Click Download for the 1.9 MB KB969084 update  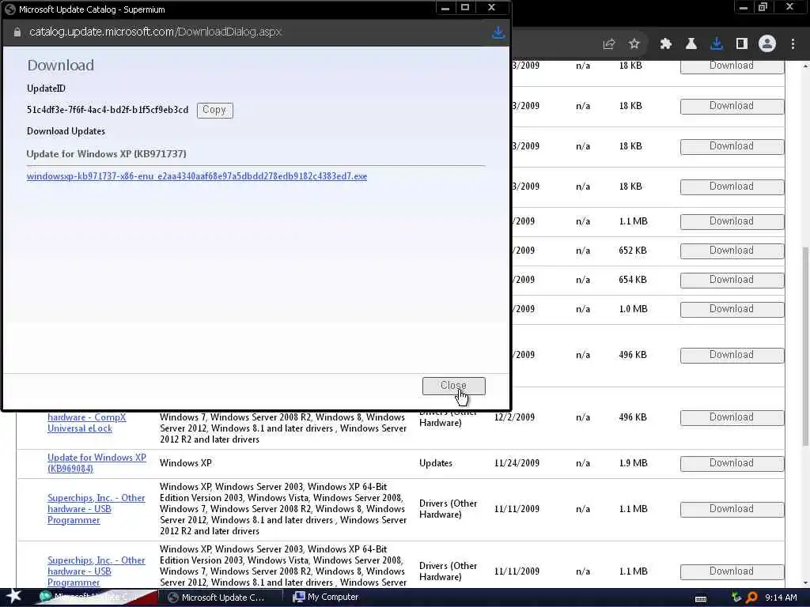tap(732, 463)
